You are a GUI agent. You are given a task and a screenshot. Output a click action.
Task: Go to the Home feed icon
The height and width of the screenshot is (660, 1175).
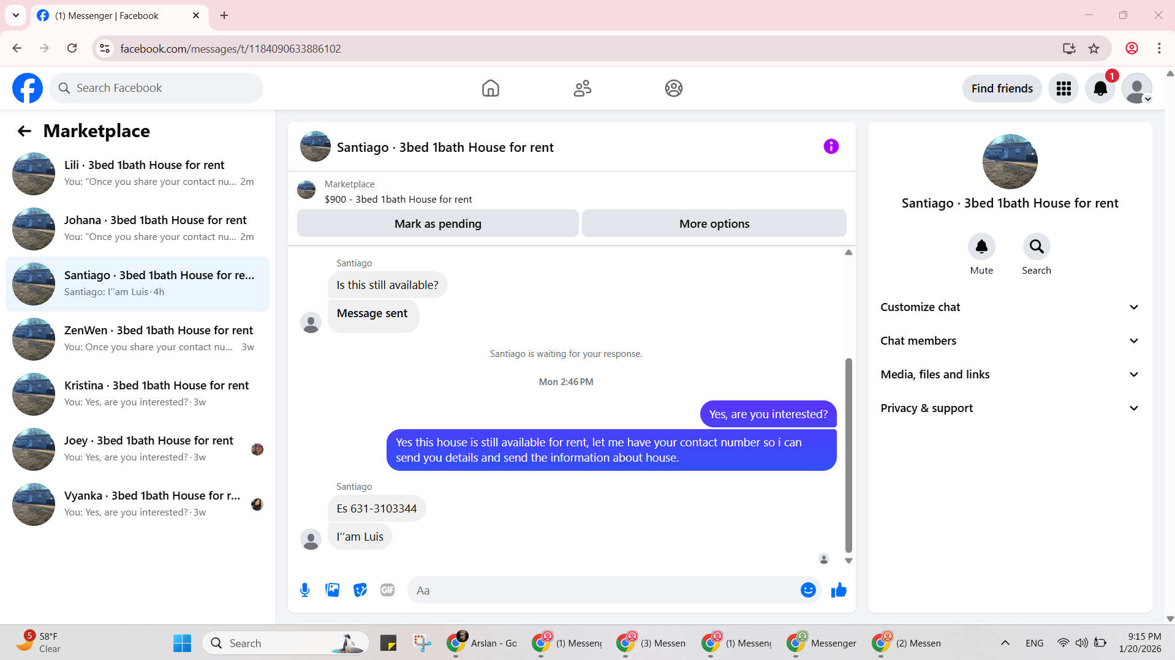click(490, 88)
